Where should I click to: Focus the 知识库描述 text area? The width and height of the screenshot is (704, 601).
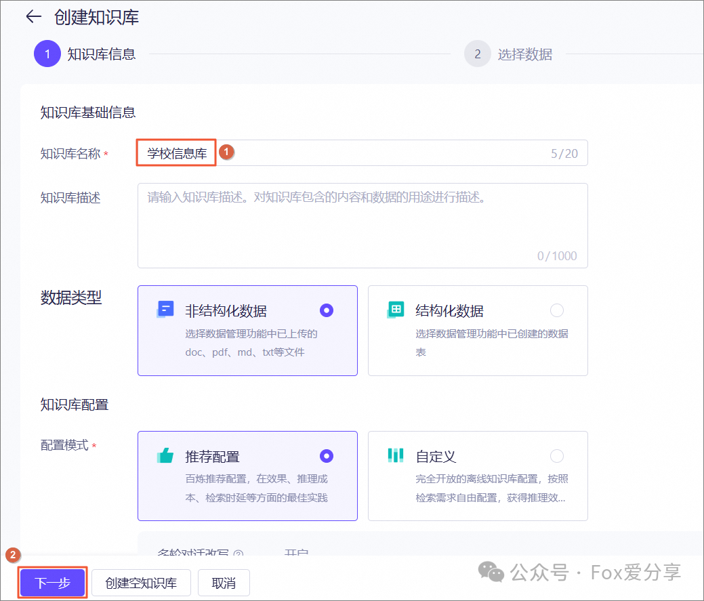363,226
